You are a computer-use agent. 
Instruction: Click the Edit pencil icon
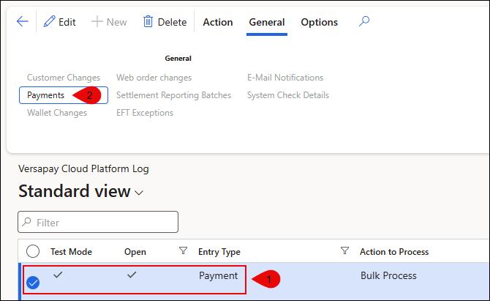tap(50, 21)
